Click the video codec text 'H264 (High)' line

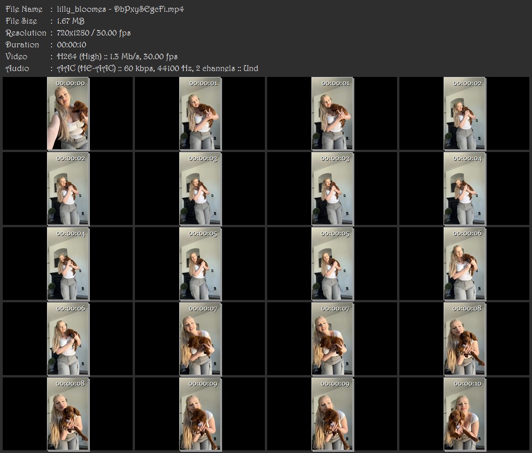coord(117,56)
